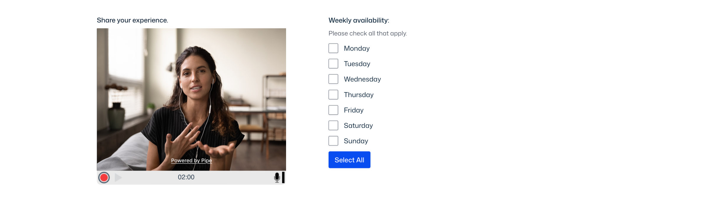The height and width of the screenshot is (199, 710).
Task: Start recording with the red record button
Action: 104,178
